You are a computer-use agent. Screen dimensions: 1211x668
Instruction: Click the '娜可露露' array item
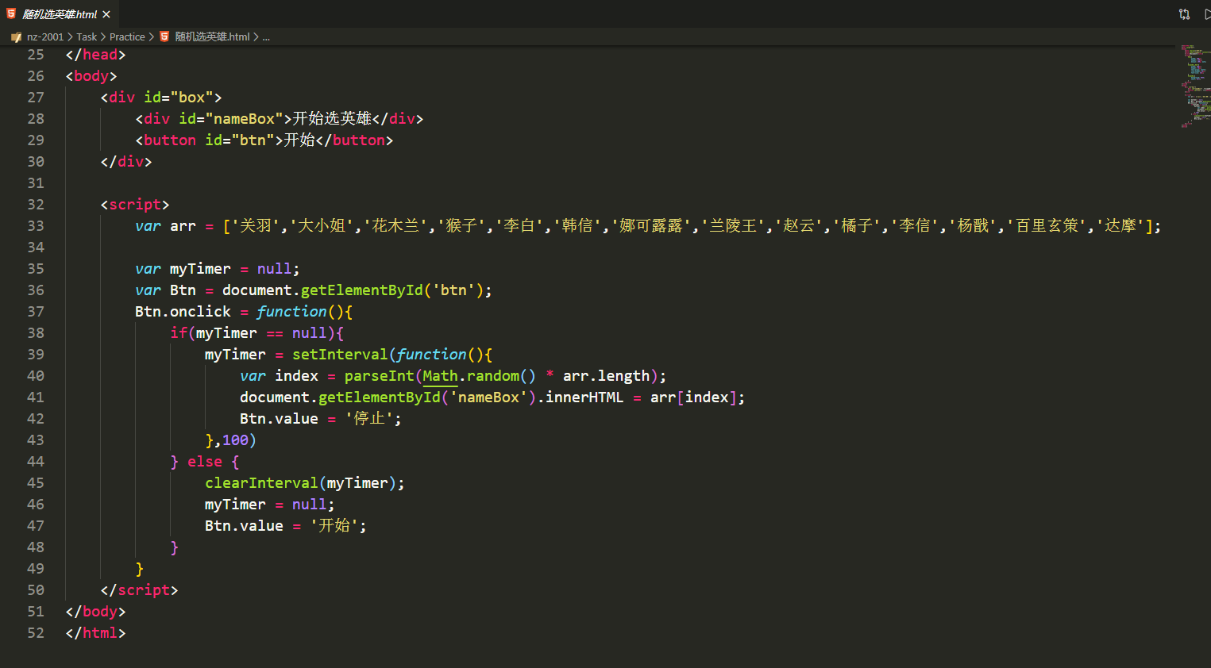(x=651, y=226)
